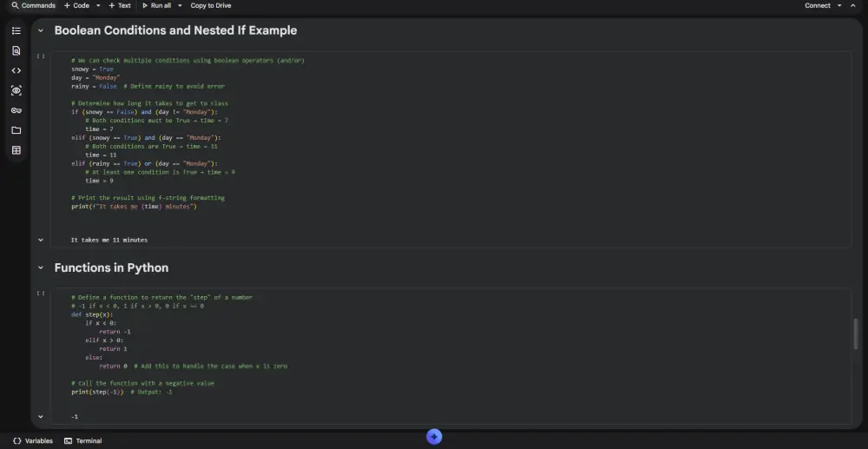Open the Commands search palette

tap(33, 5)
